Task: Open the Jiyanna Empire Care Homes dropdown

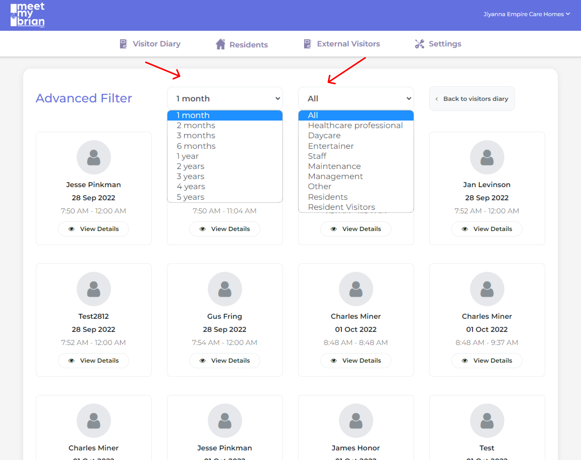Action: click(526, 14)
